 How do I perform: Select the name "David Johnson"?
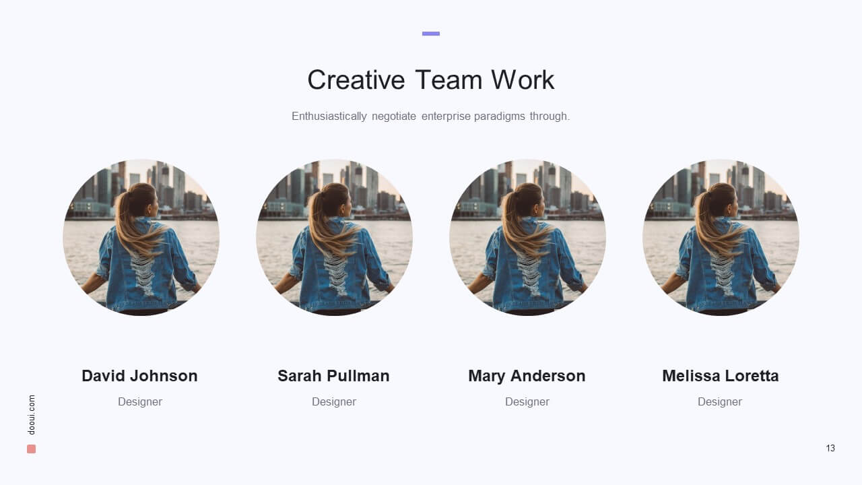coord(139,376)
